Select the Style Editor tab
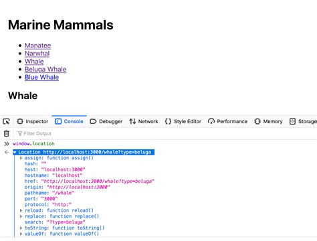Image resolution: width=317 pixels, height=241 pixels. click(x=183, y=121)
